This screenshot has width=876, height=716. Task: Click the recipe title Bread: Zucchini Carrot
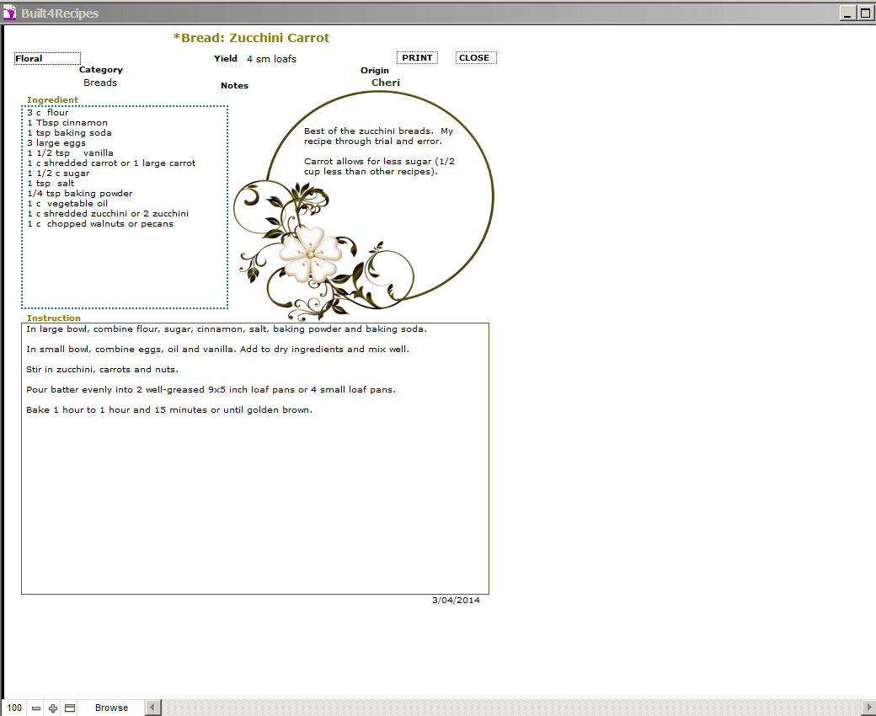[251, 38]
